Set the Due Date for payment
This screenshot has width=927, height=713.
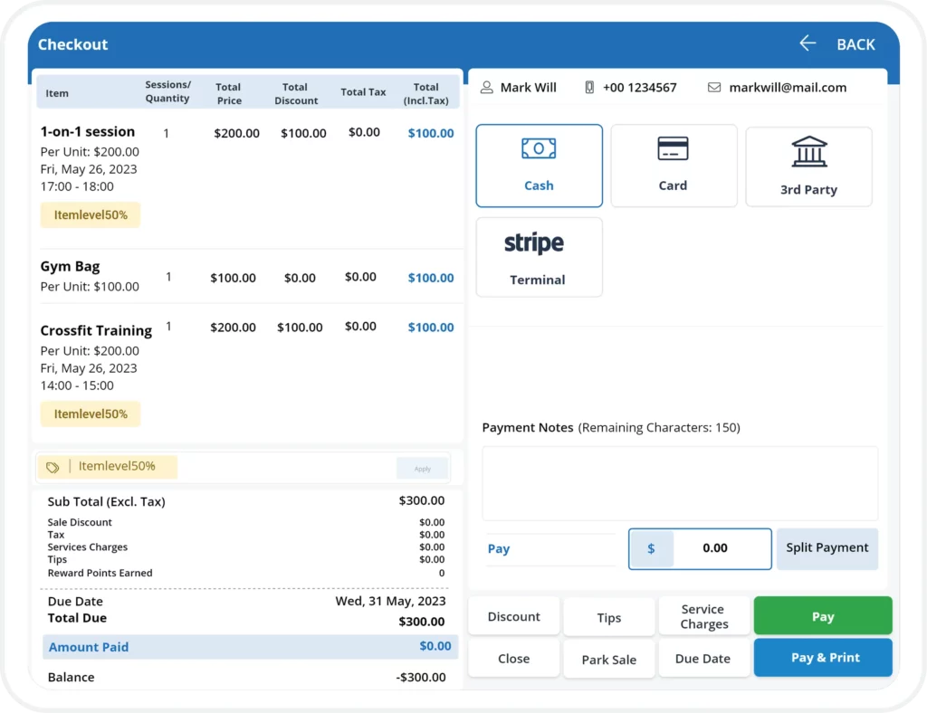702,659
